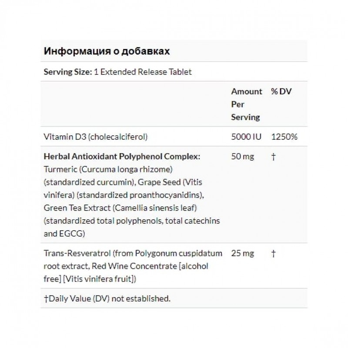Click the bold "Herbal Antioxidant Polyphenol Complex:" title
Image resolution: width=348 pixels, height=348 pixels.
[x=122, y=157]
